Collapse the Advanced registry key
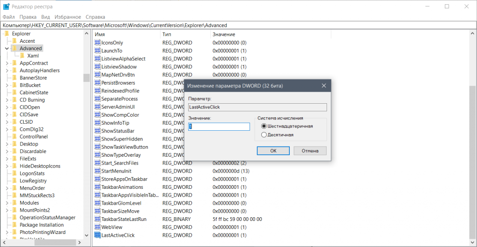 click(x=7, y=48)
